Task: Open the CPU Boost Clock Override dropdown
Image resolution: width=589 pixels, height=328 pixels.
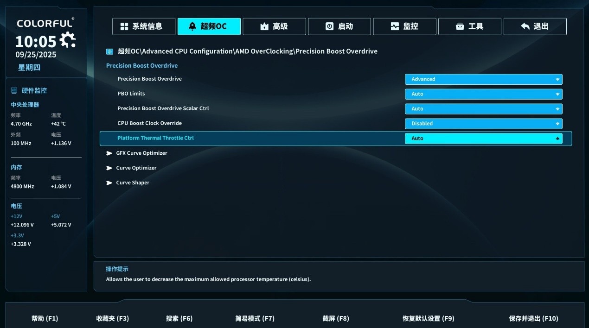Action: 483,124
